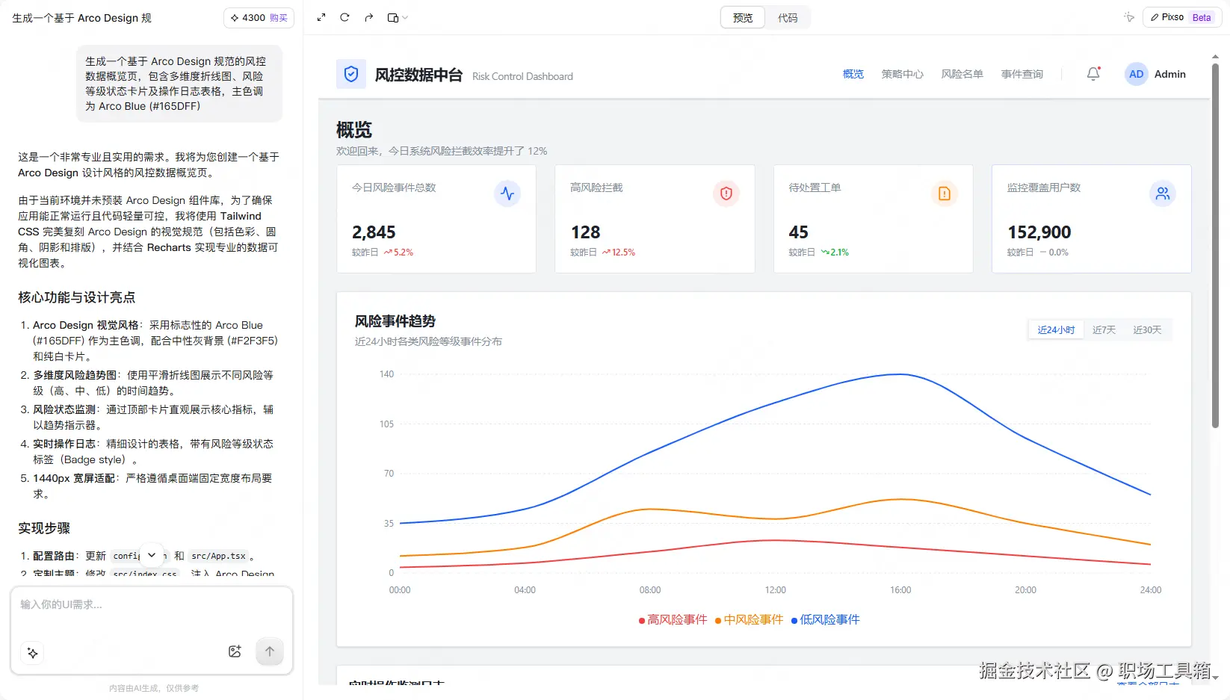
Task: Toggle 高风险事件 legend red dot
Action: tap(642, 621)
